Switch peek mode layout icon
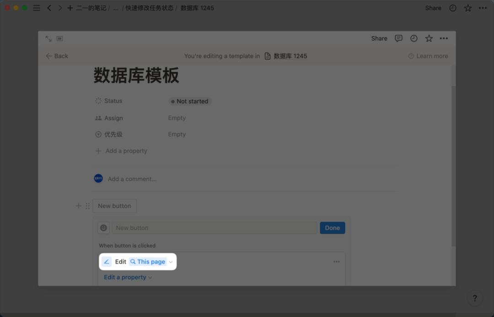Viewport: 494px width, 317px height. [59, 38]
